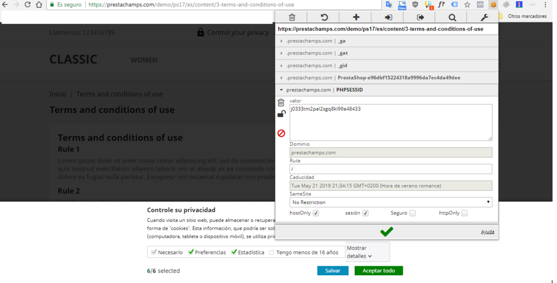
Task: Click the Google Translate extension icon
Action: point(389,4)
